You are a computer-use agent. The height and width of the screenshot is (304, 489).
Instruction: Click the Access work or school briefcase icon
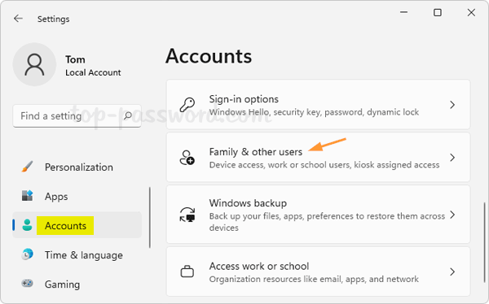tap(187, 271)
